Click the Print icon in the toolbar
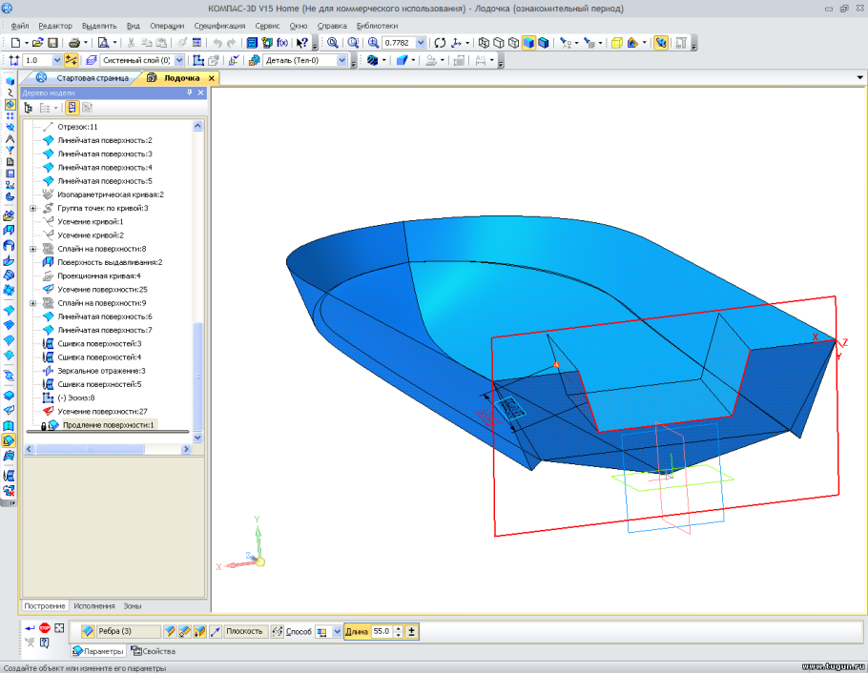This screenshot has width=868, height=673. click(73, 43)
